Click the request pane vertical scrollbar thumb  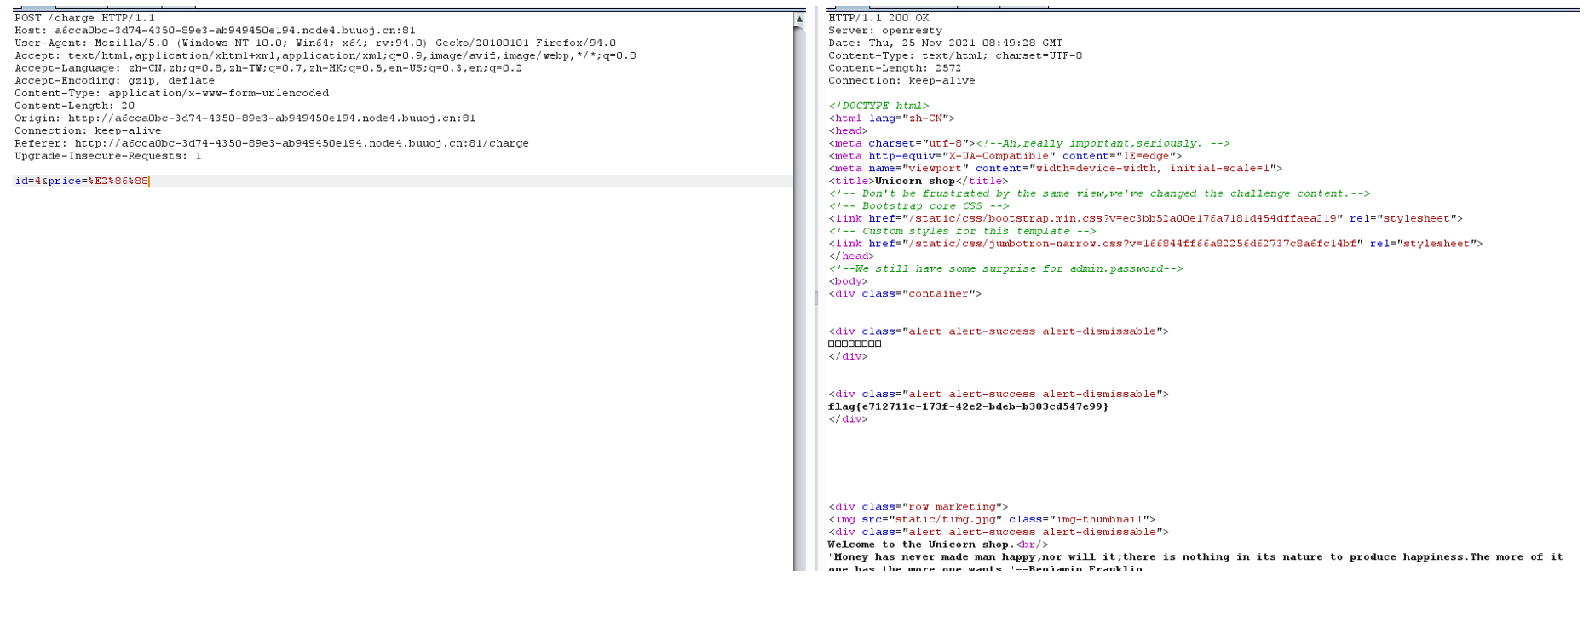tap(799, 298)
